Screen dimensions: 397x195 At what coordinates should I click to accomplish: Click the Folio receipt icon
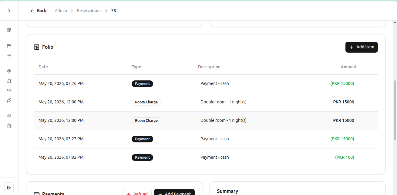pyautogui.click(x=37, y=47)
